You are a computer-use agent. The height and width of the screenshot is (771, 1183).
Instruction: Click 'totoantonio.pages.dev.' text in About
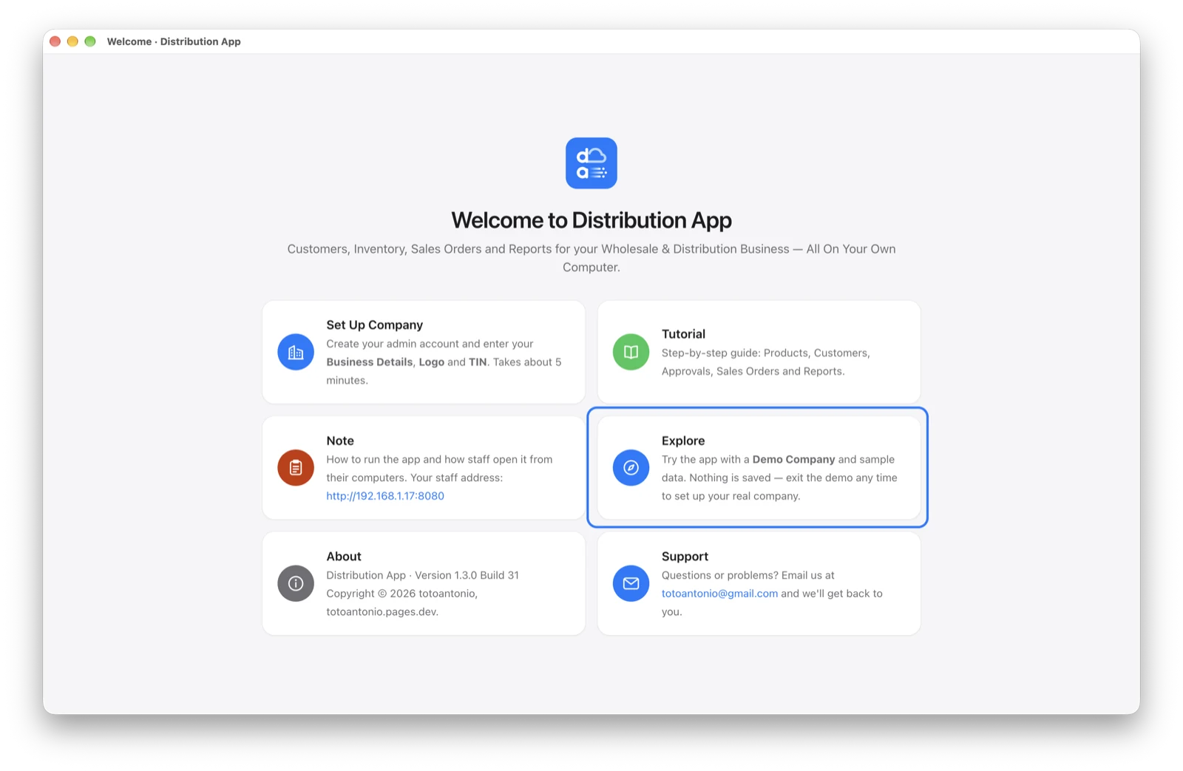point(382,612)
